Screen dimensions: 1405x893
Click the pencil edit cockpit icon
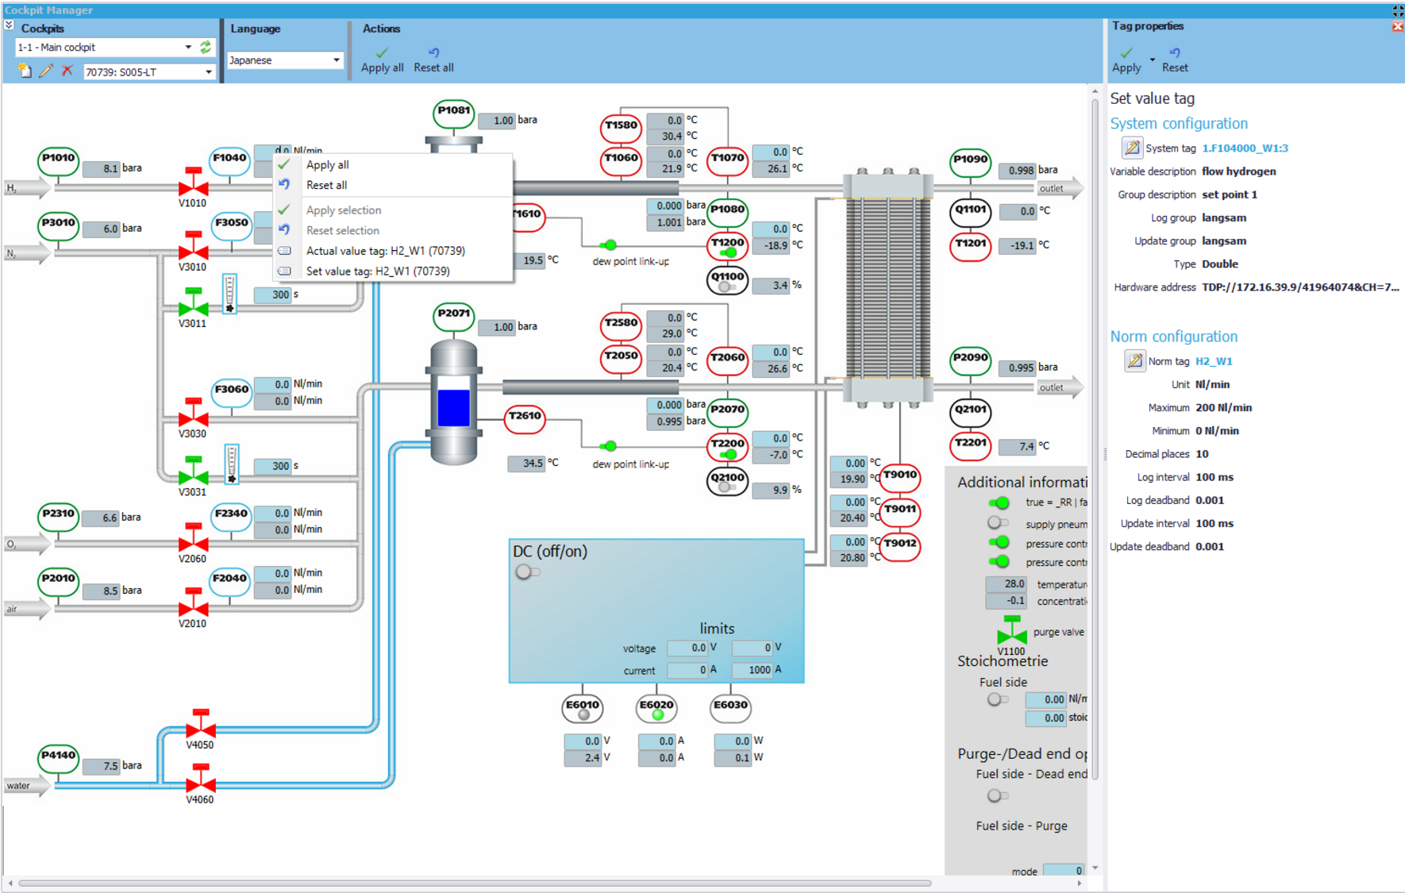tap(46, 71)
